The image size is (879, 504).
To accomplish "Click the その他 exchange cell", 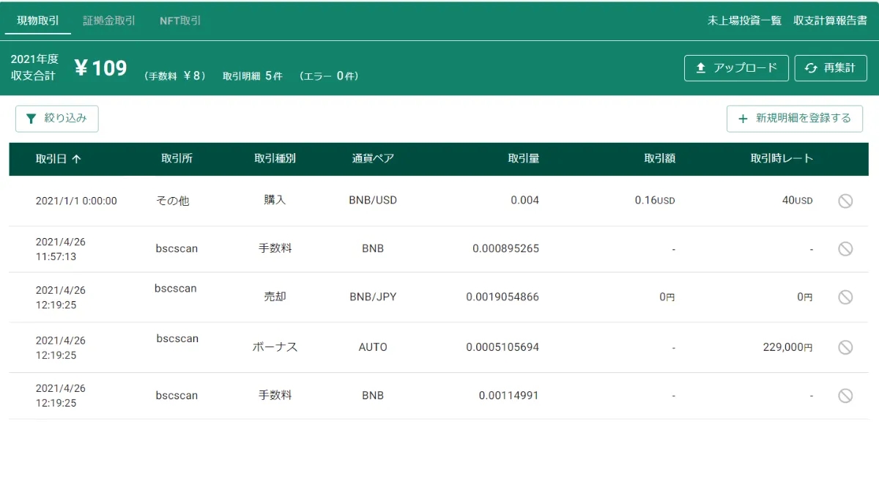I will click(x=173, y=201).
